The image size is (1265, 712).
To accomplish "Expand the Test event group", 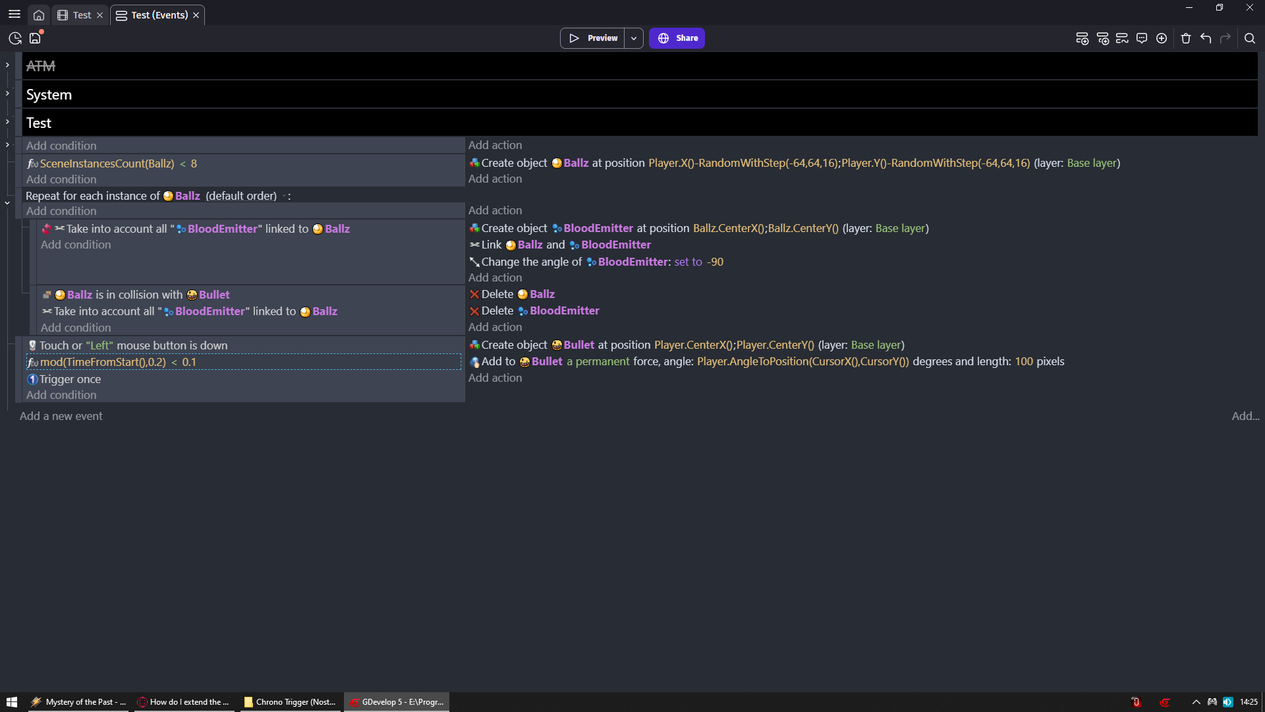I will tap(7, 122).
